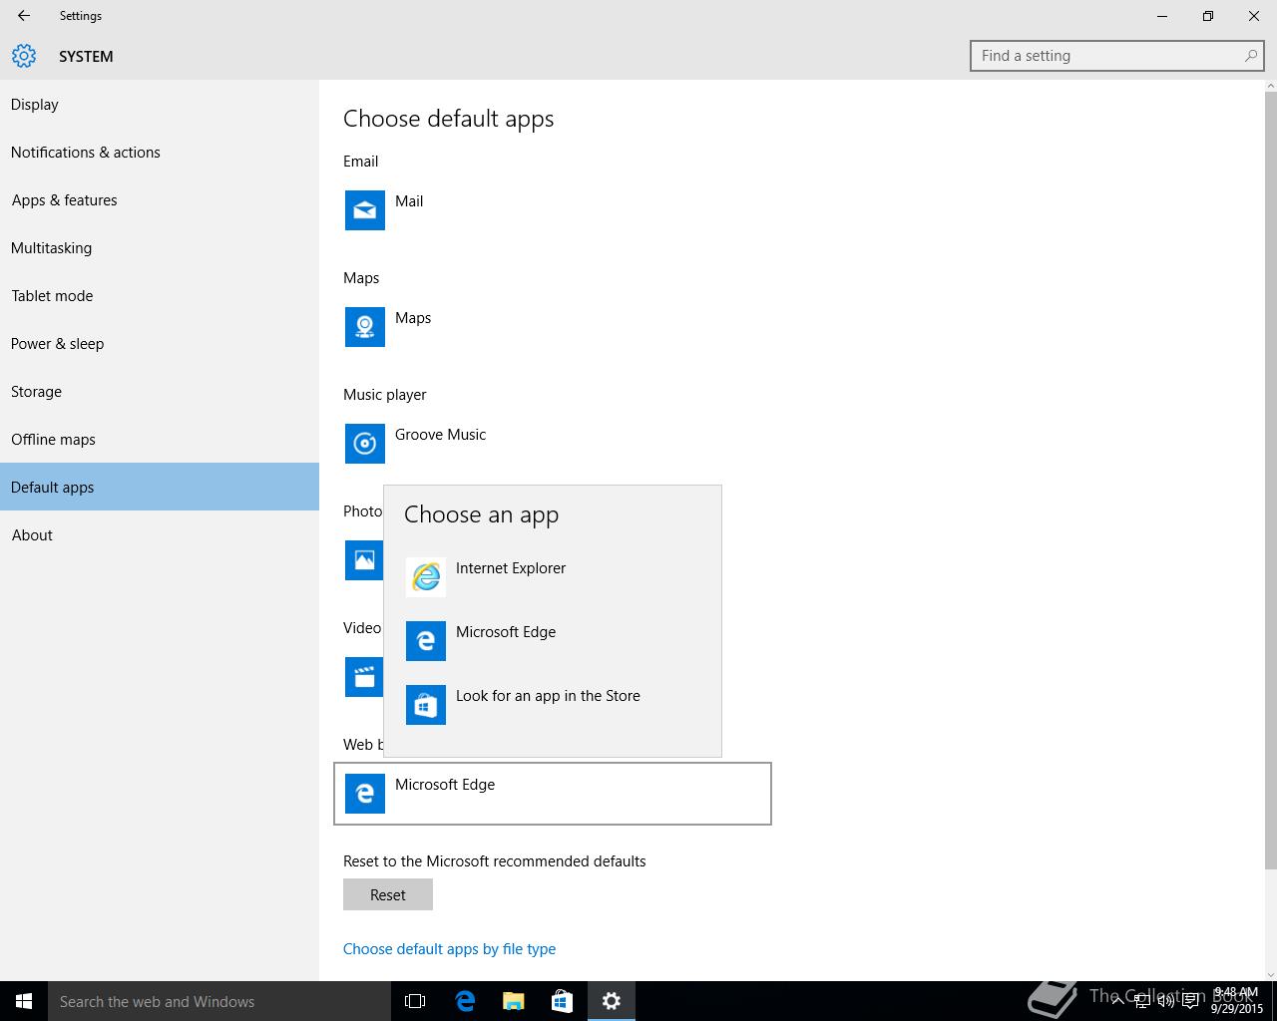This screenshot has height=1021, width=1277.
Task: Click the vertical scrollbar thumb
Action: coord(1270,479)
